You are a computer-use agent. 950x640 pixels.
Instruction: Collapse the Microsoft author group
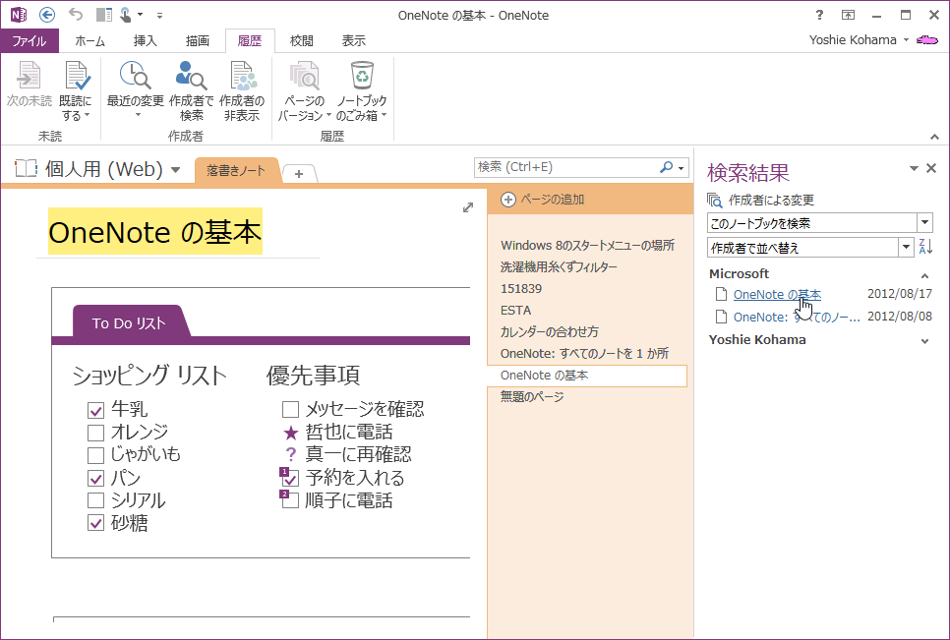[924, 276]
